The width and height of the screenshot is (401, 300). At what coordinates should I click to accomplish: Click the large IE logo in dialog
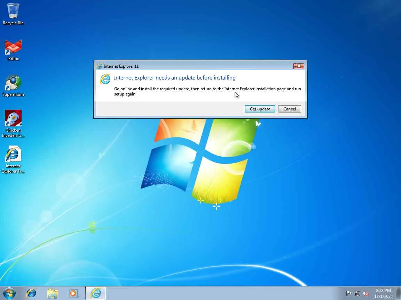[105, 79]
